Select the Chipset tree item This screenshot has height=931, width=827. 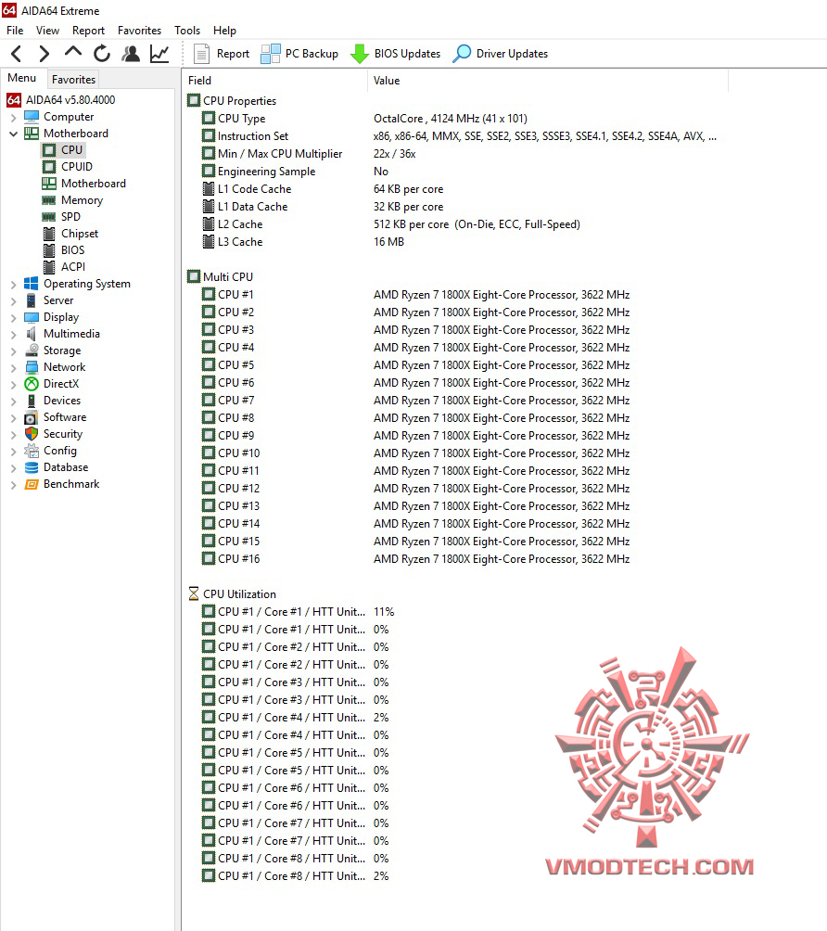click(80, 234)
